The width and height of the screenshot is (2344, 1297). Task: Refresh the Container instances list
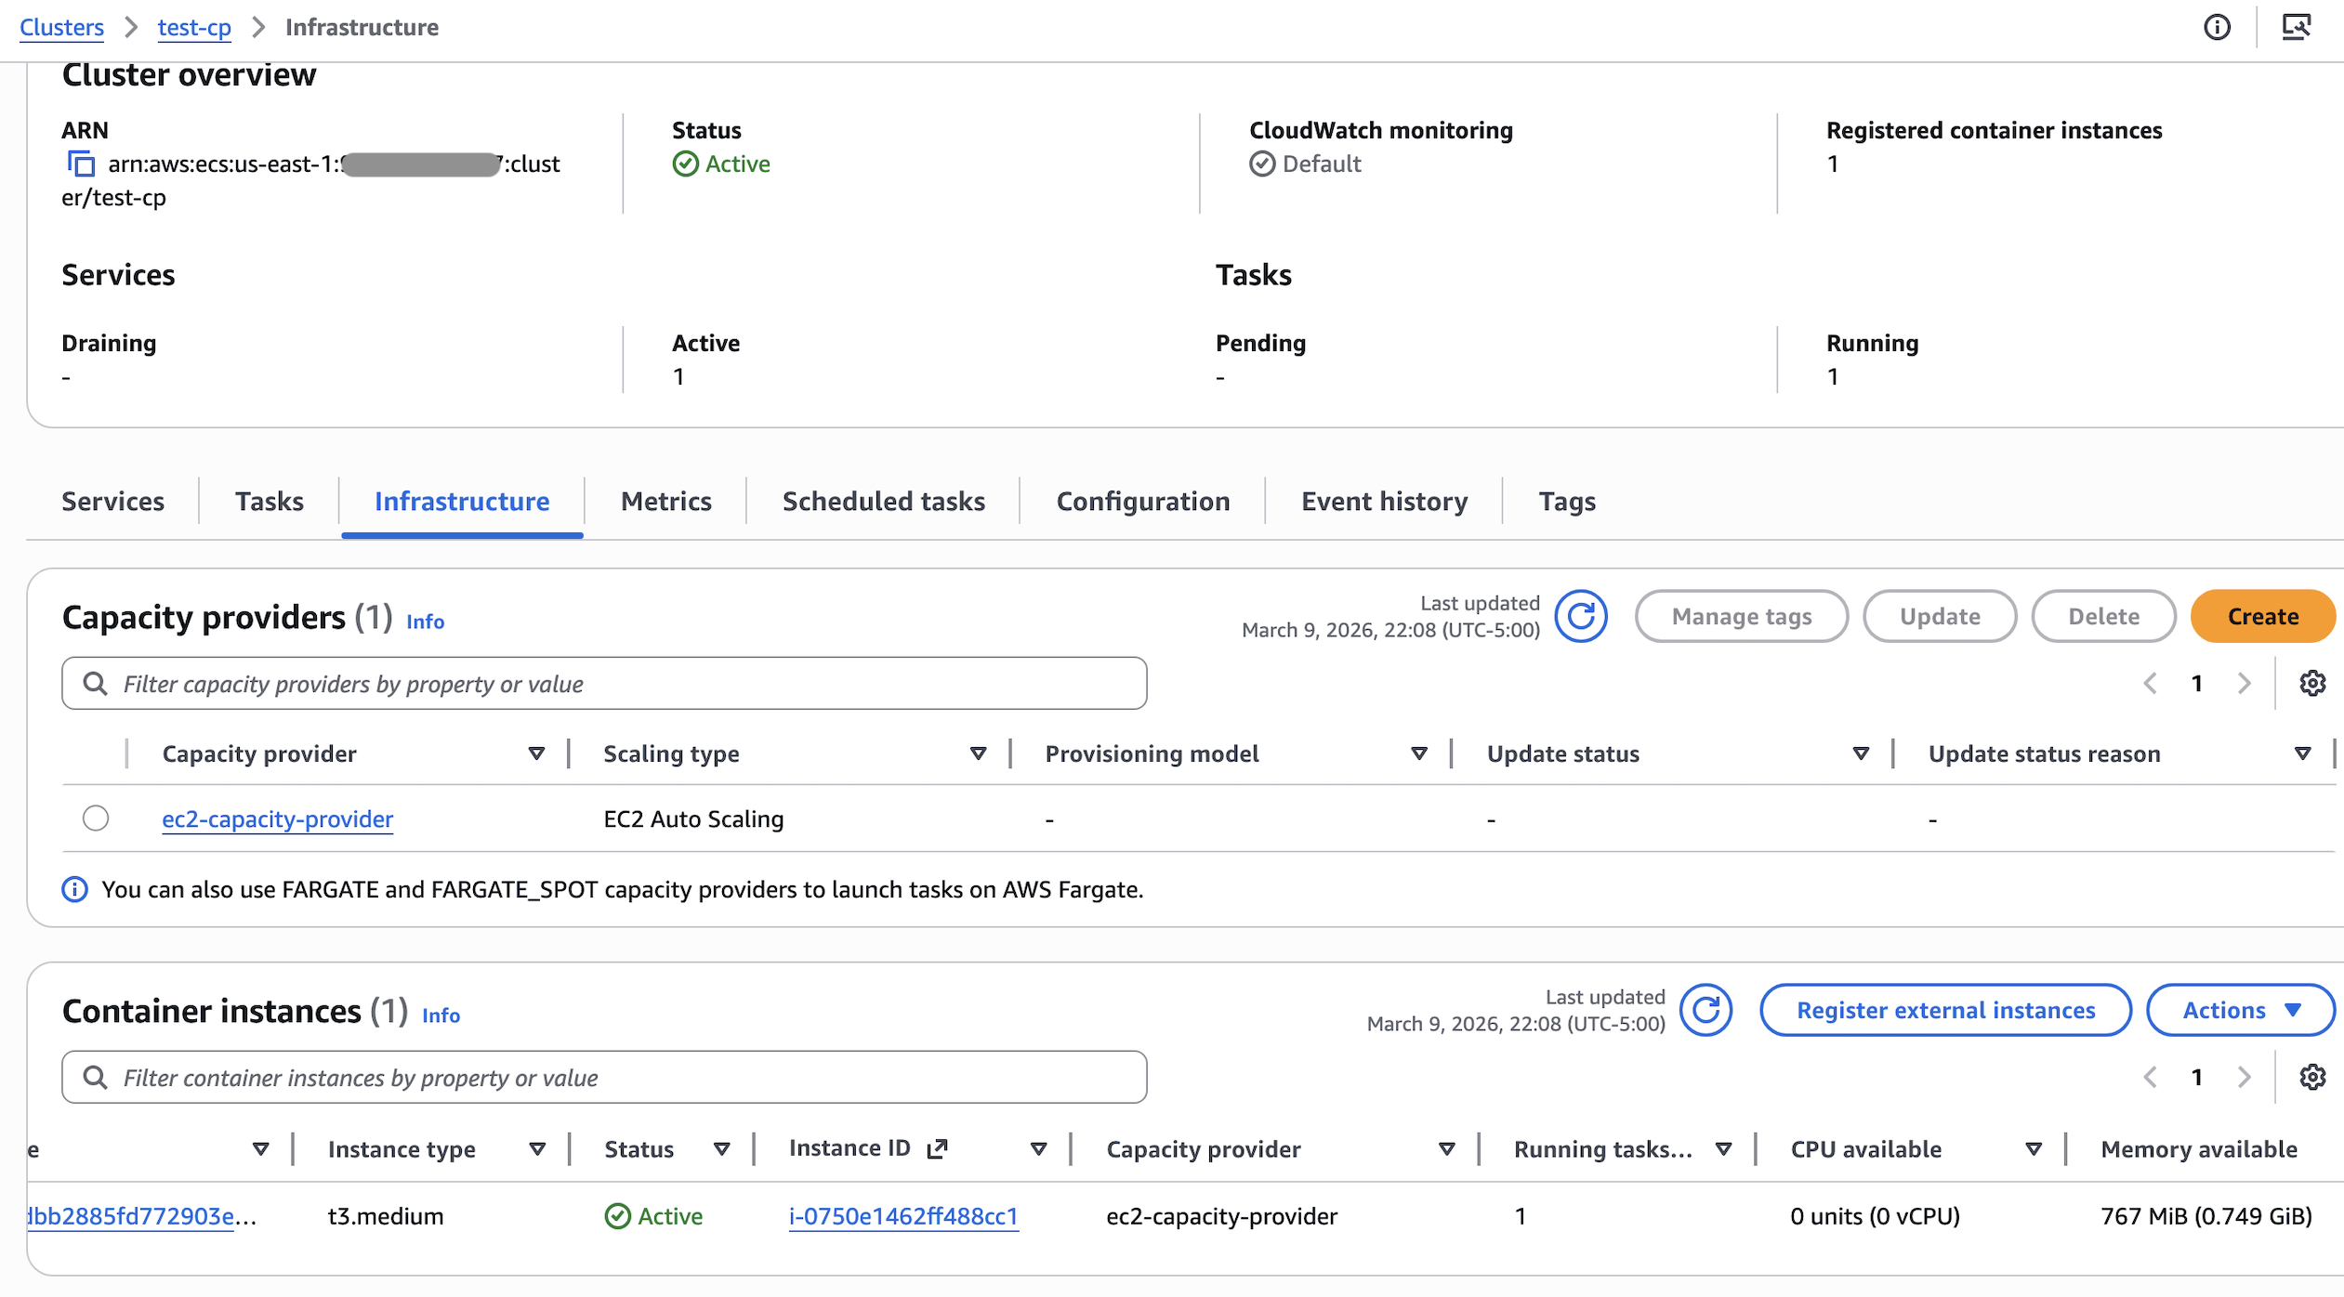1705,1010
